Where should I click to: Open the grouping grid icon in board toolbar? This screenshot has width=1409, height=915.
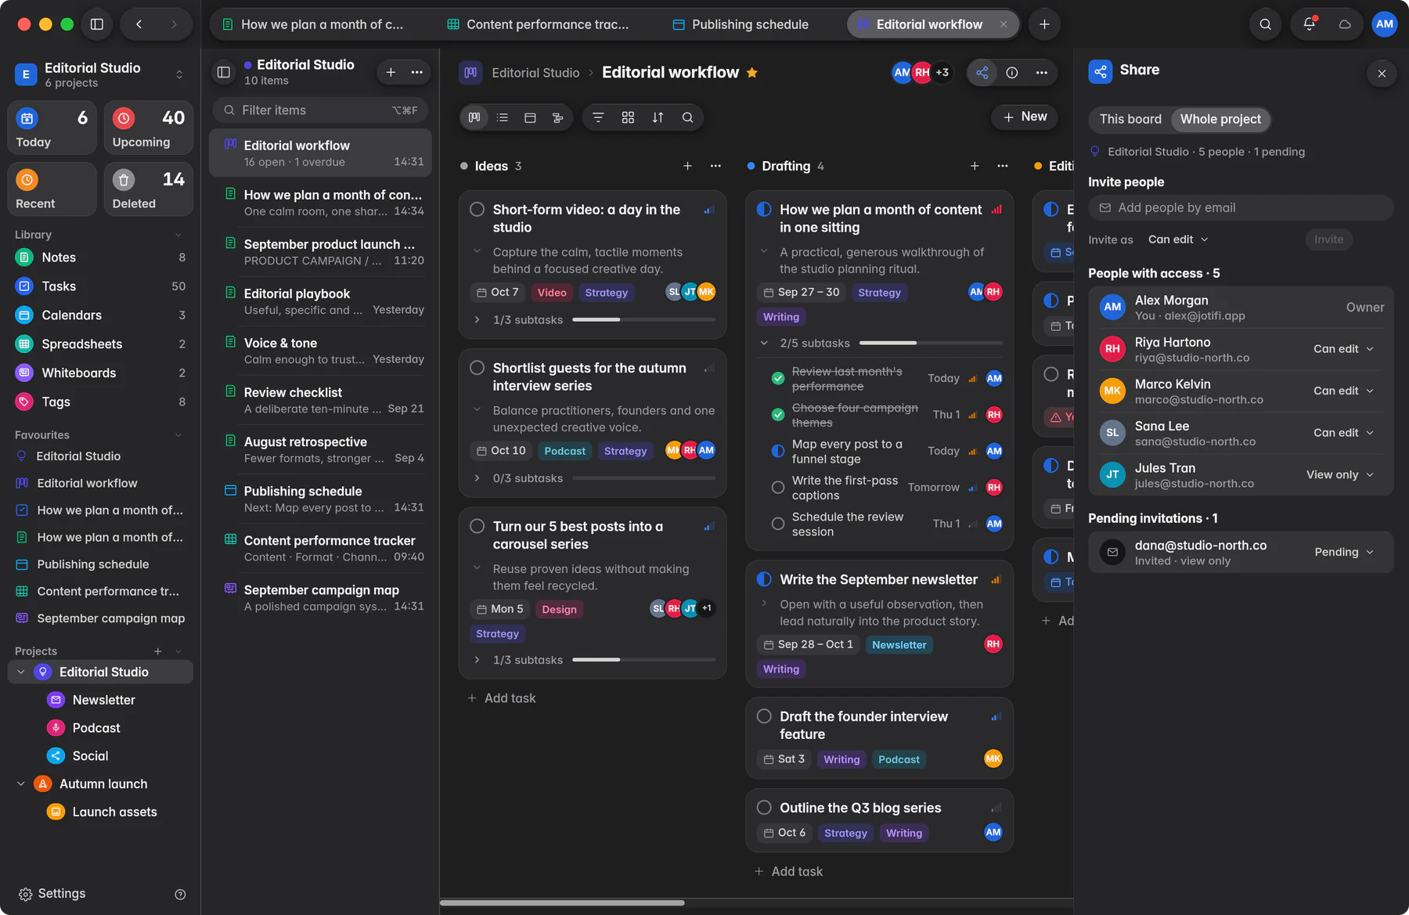coord(628,117)
